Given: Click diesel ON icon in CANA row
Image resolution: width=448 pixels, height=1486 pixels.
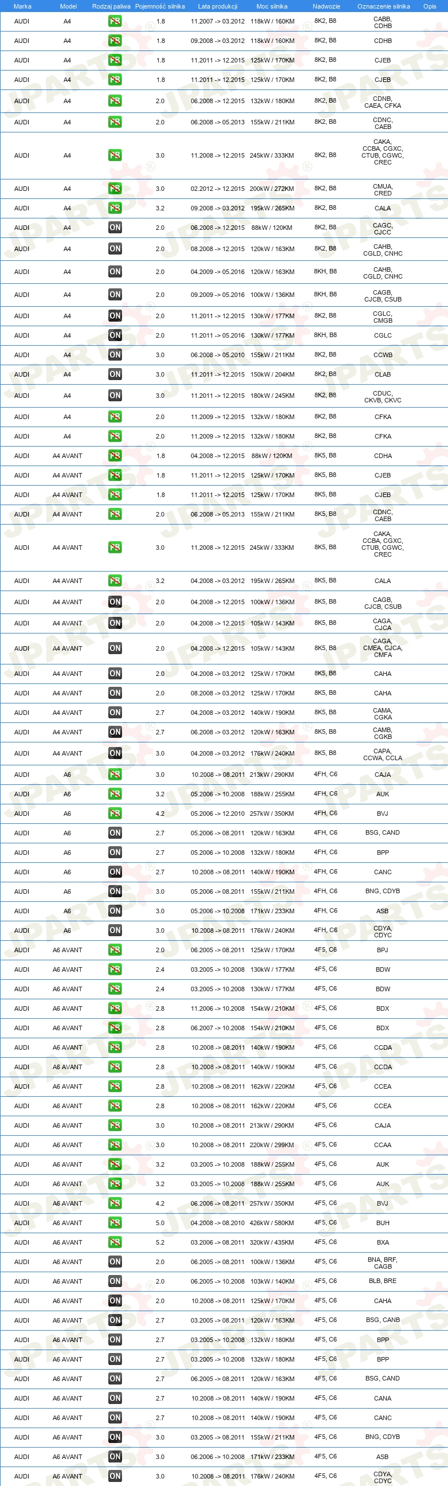Looking at the screenshot, I should (x=115, y=1398).
